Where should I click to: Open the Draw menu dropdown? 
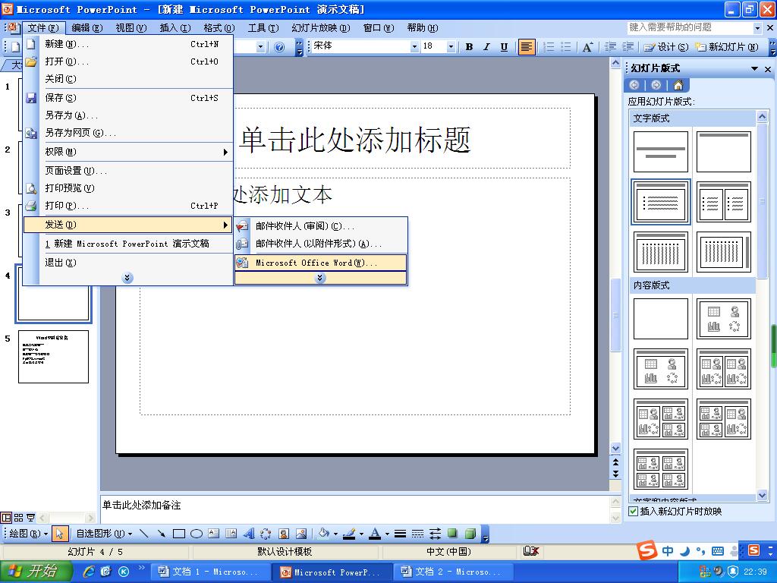pos(29,534)
